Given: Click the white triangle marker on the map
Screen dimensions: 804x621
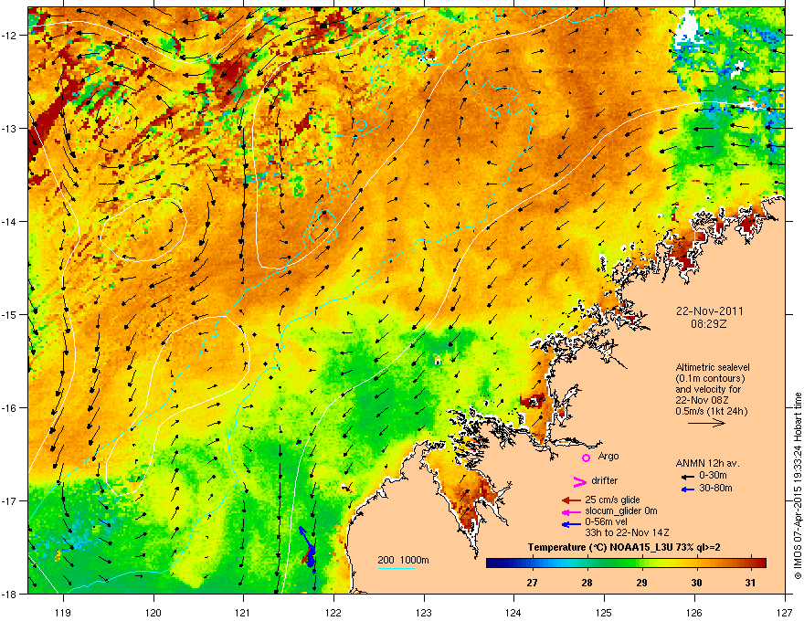Looking at the screenshot, I should click(117, 122).
